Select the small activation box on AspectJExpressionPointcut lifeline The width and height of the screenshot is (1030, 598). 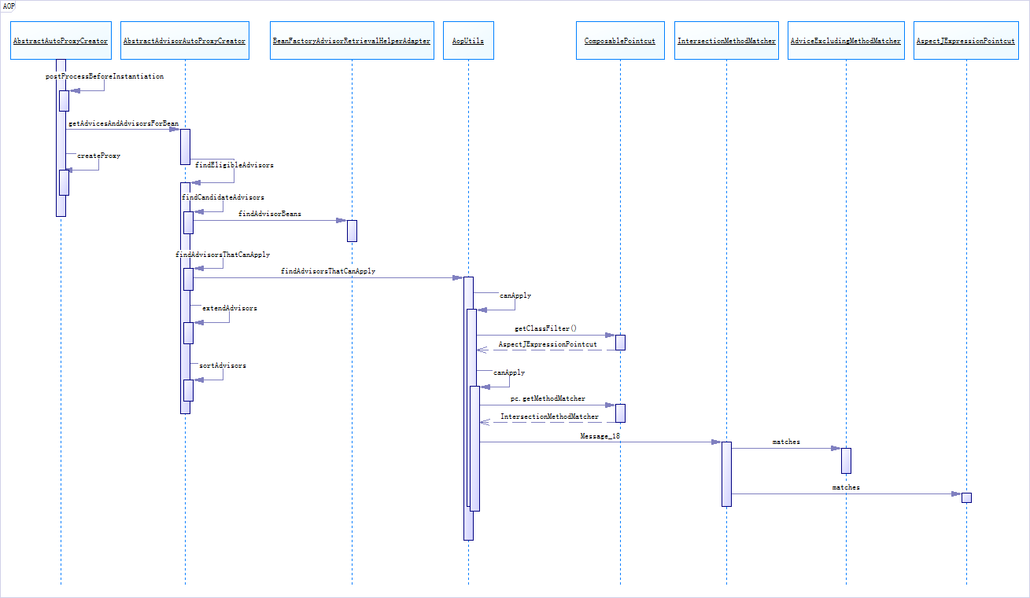[966, 498]
